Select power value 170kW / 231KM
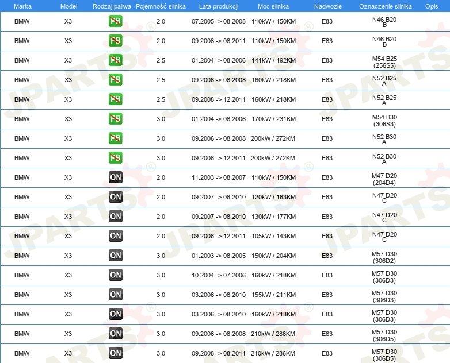This screenshot has height=363, width=450. coord(273,119)
